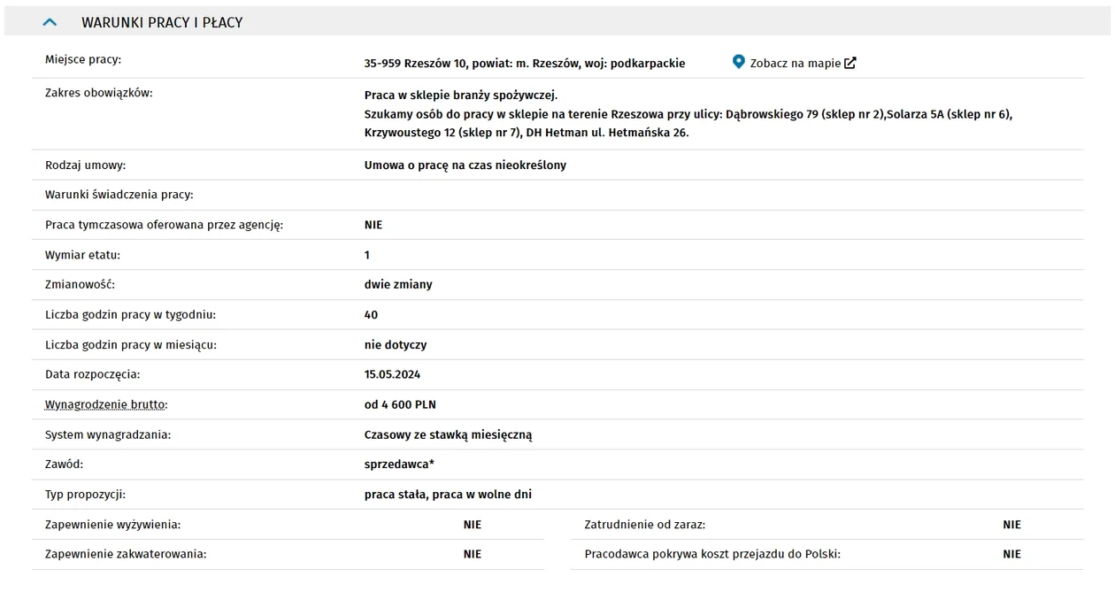Click the WARUNKI PRACY I PŁACY header
The height and width of the screenshot is (592, 1115).
(162, 22)
